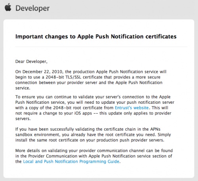Image resolution: width=198 pixels, height=181 pixels.
Task: Click the phrase 2048-bit TLS/SSL certificate
Action: point(74,77)
